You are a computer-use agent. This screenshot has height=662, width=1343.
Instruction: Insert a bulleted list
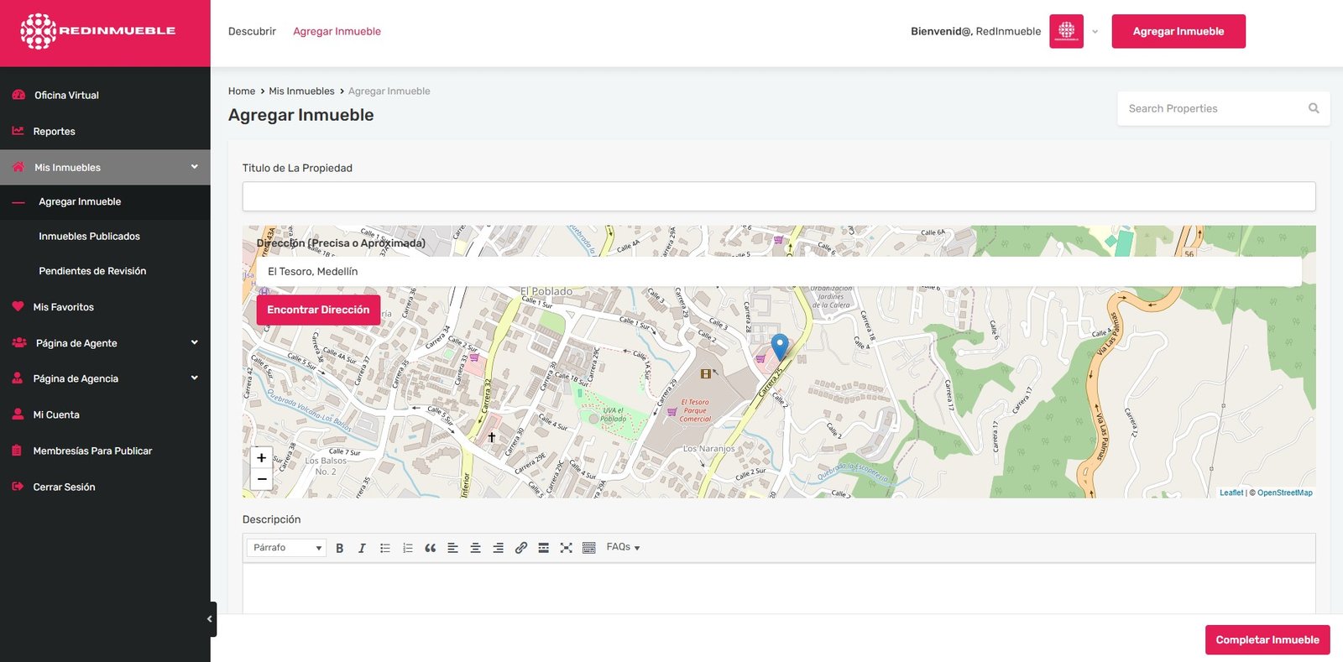(385, 548)
